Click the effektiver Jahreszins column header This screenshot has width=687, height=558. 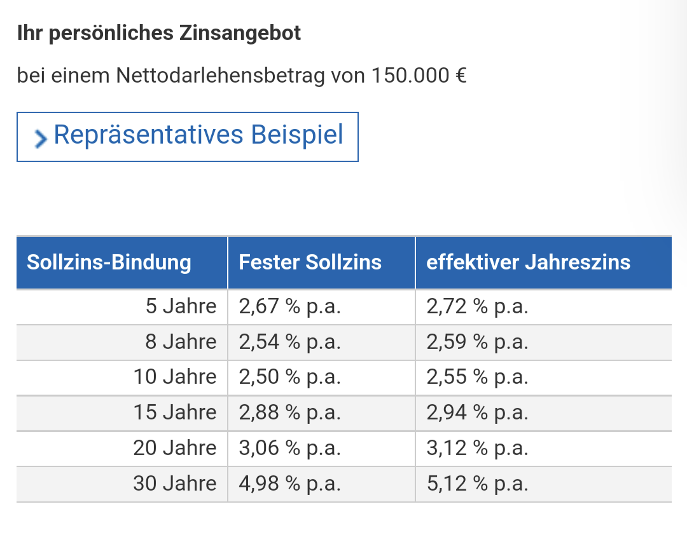[528, 262]
